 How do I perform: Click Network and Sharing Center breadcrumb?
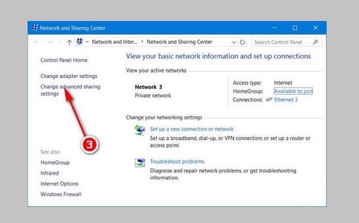[x=180, y=42]
